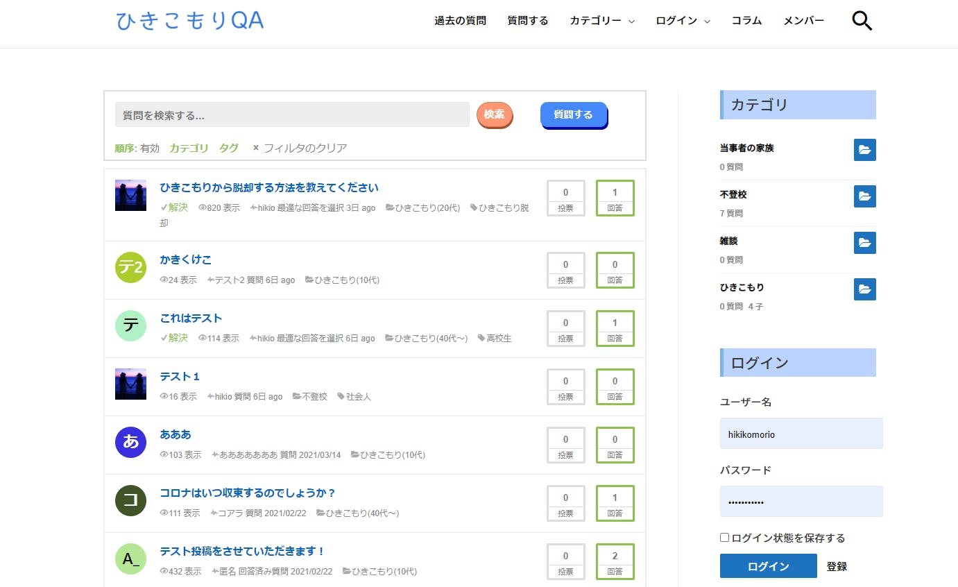Screen dimensions: 958x587
Task: Click the blue 質問する button
Action: [573, 114]
